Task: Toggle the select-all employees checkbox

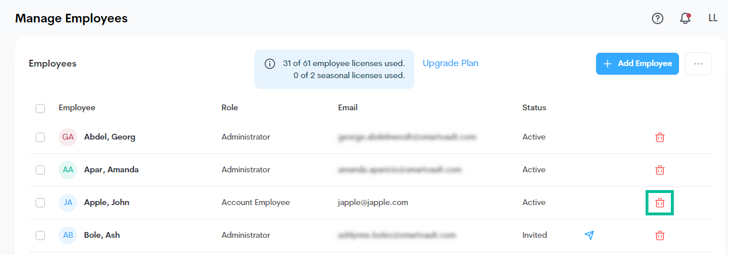Action: [40, 109]
